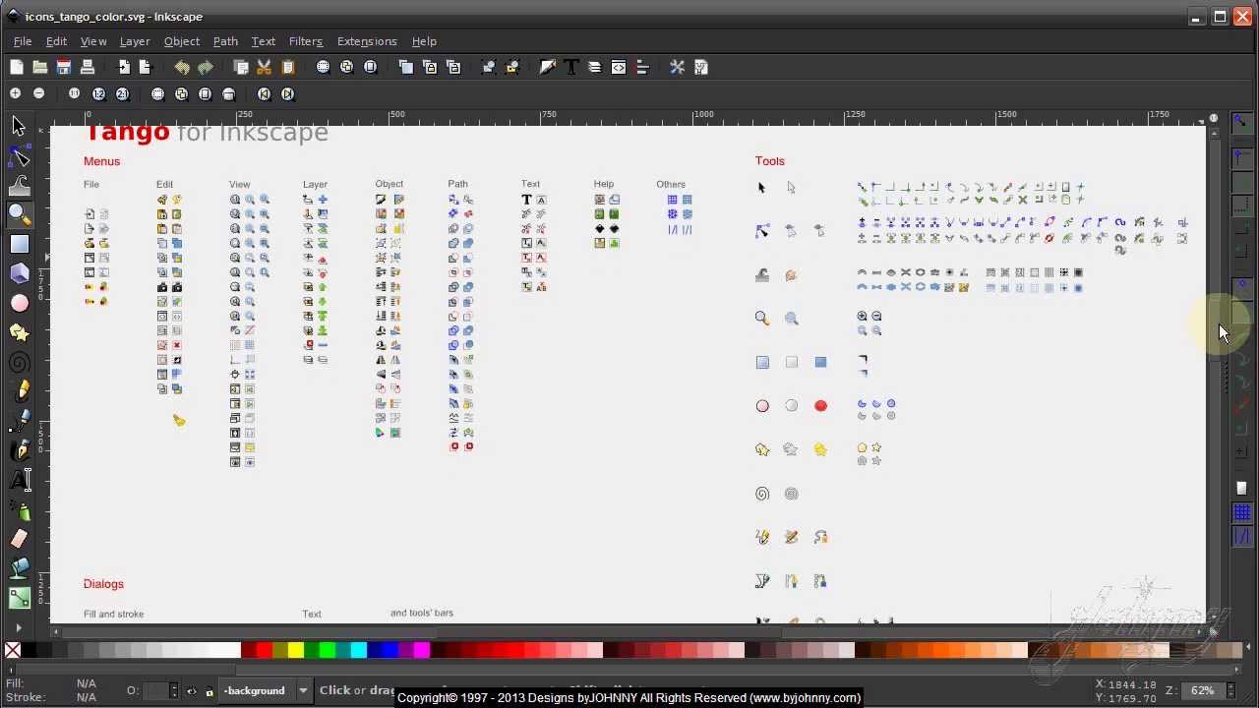Set zoom to 2:1
Screen dimensions: 1259x708
(x=122, y=93)
